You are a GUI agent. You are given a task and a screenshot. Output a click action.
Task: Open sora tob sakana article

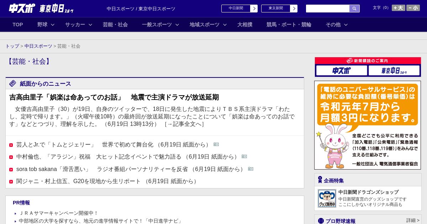coord(131,169)
